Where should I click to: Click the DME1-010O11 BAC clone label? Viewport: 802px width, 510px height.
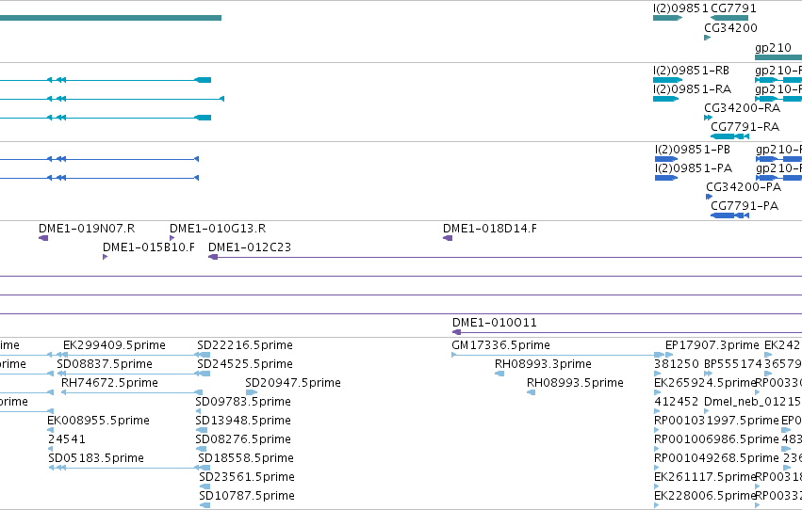pyautogui.click(x=495, y=323)
